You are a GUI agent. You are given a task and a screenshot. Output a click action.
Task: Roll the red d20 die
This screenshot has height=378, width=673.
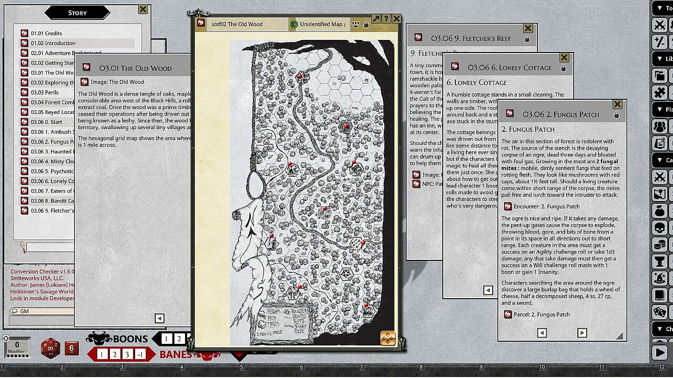[x=50, y=348]
